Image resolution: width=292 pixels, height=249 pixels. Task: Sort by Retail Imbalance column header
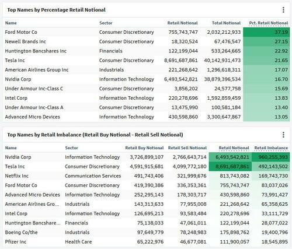tap(271, 148)
